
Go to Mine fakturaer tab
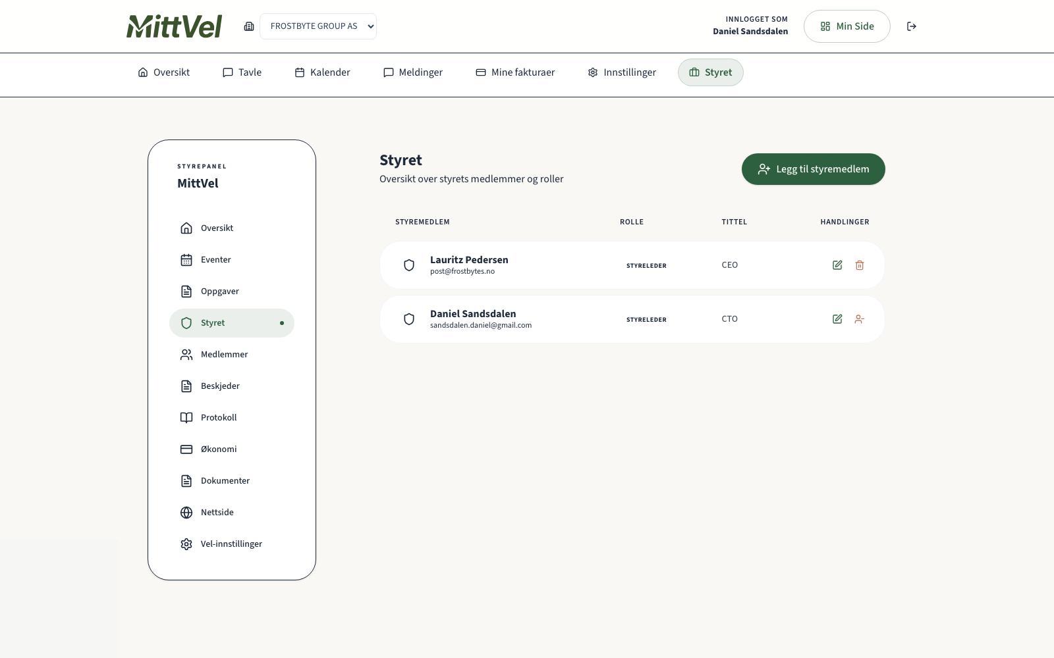coord(515,72)
